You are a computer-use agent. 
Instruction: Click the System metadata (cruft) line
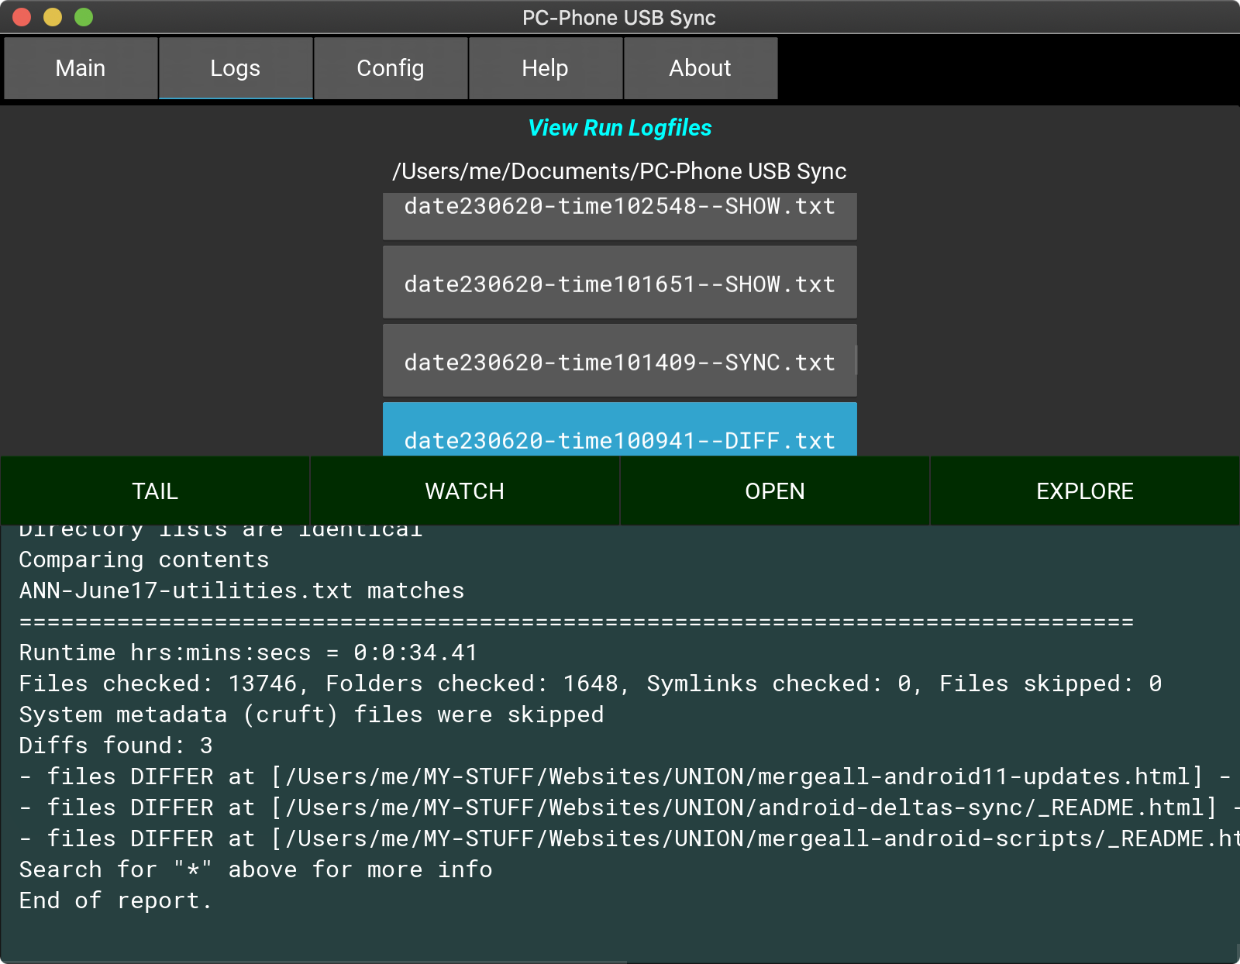click(x=312, y=714)
